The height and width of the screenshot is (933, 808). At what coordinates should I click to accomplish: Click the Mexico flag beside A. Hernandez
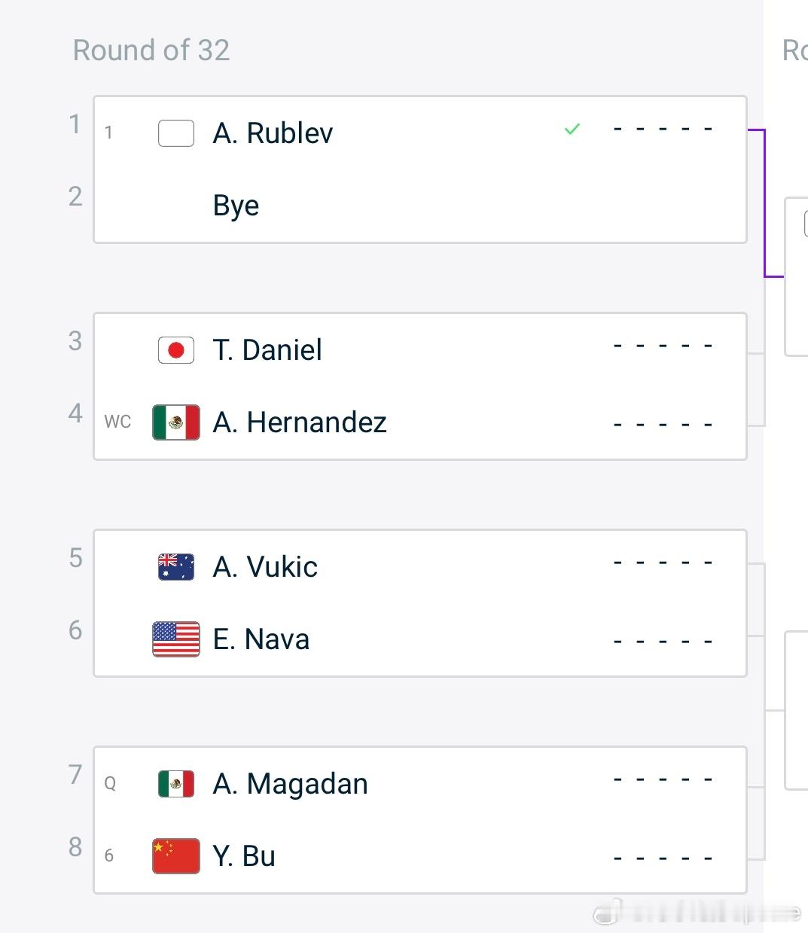pos(176,422)
